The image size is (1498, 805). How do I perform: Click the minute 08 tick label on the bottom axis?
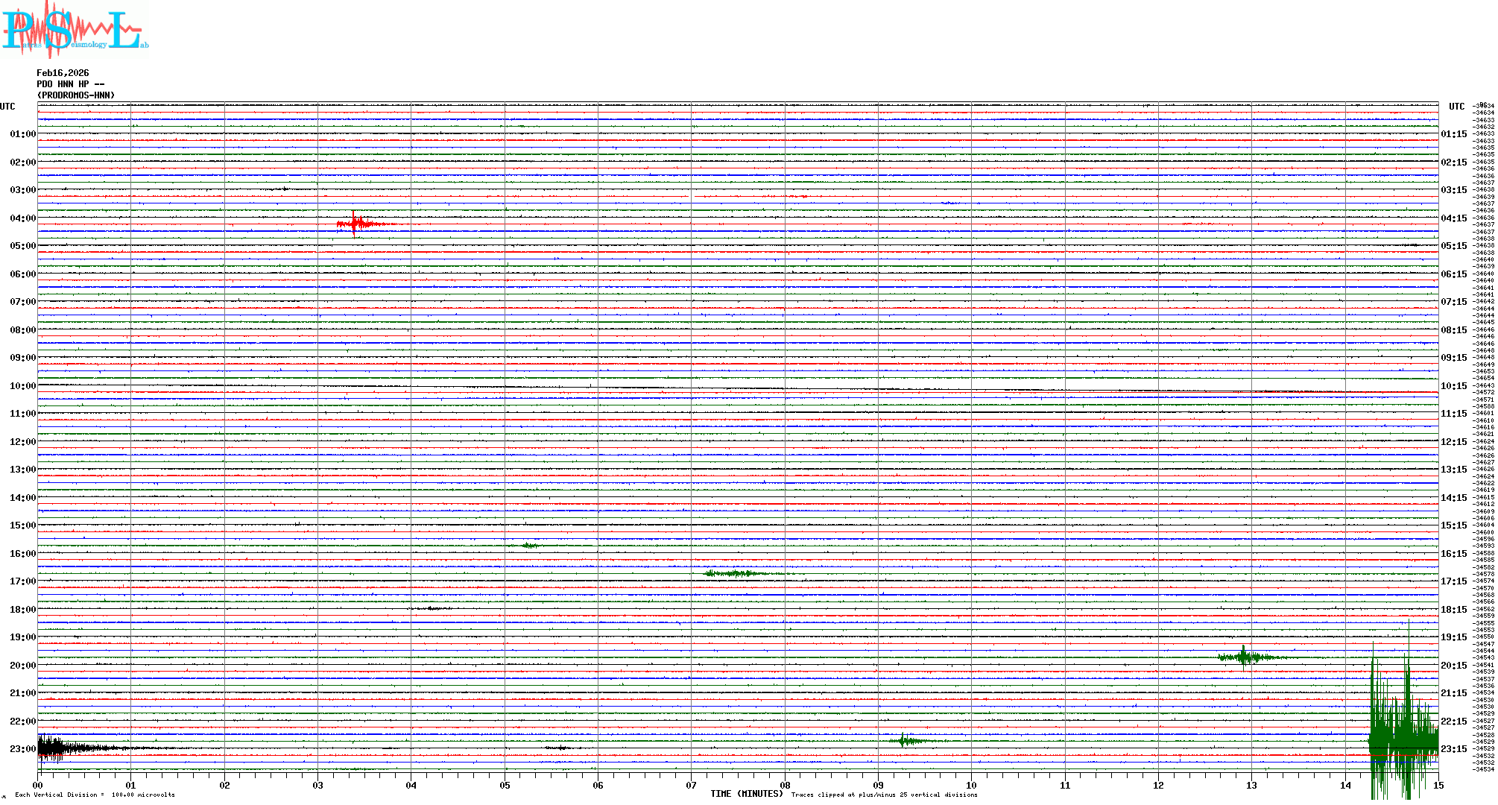(x=785, y=785)
